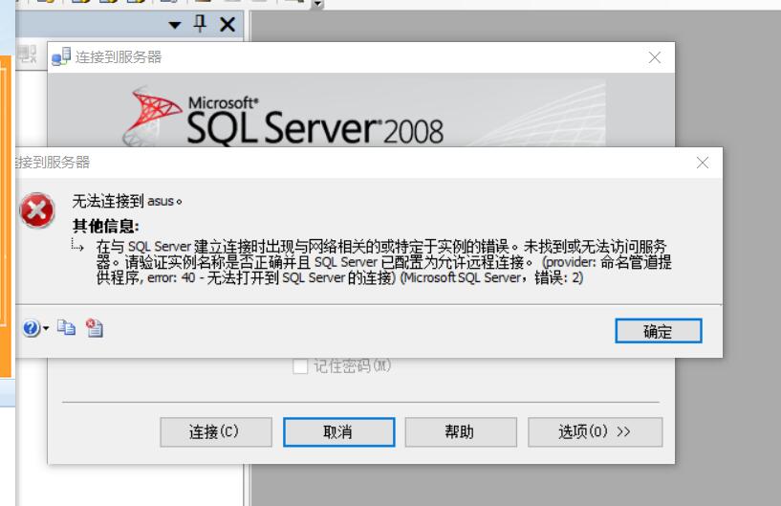The height and width of the screenshot is (506, 781).
Task: Copy the error message text icon
Action: pyautogui.click(x=66, y=328)
